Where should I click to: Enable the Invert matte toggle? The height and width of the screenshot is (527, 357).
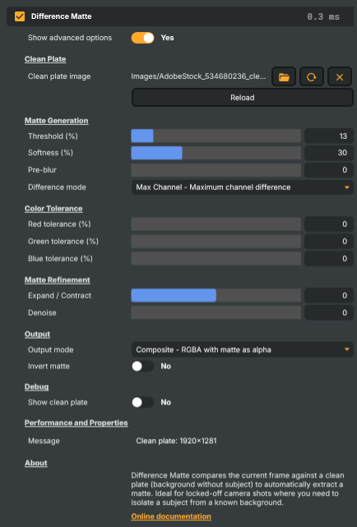pyautogui.click(x=143, y=366)
